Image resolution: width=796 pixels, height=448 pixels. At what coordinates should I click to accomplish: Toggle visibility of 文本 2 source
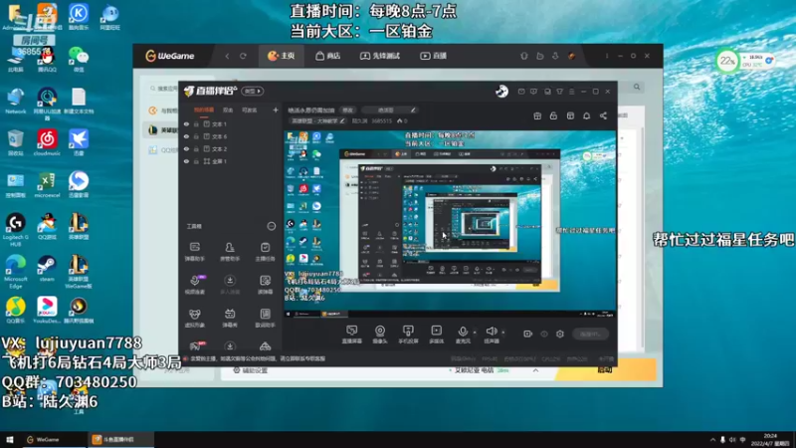pyautogui.click(x=186, y=148)
